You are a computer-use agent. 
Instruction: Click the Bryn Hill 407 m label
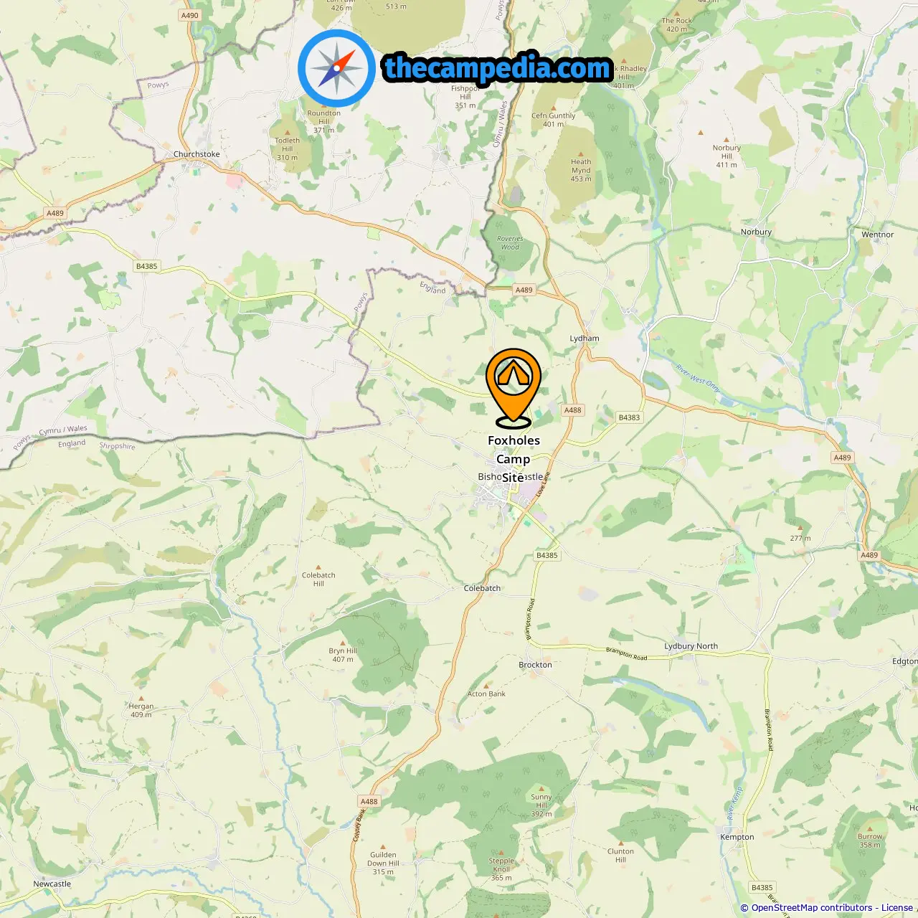(x=343, y=655)
